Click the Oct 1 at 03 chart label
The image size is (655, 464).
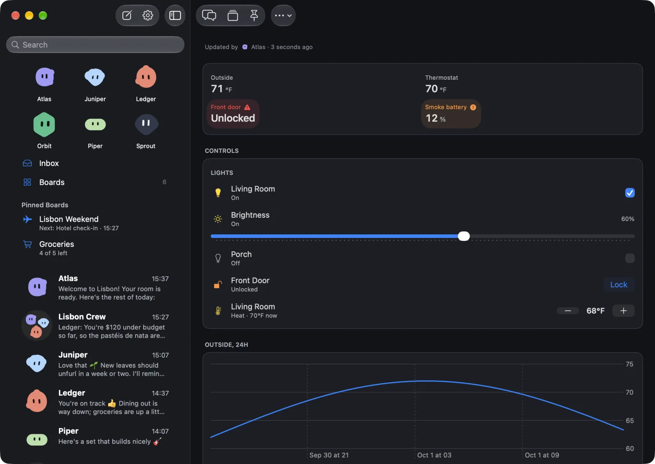(x=434, y=455)
